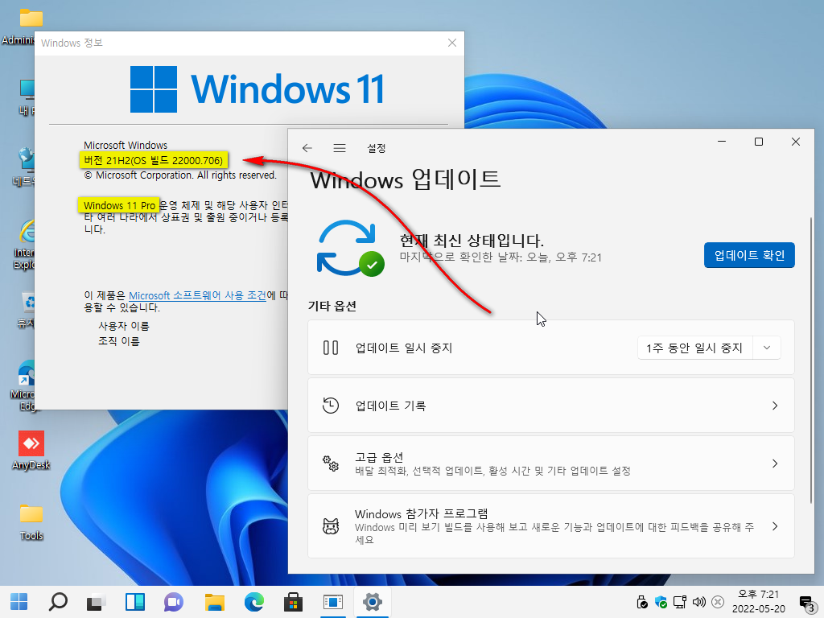Open 업데이트 기록 via its chevron
The height and width of the screenshot is (618, 824).
775,406
